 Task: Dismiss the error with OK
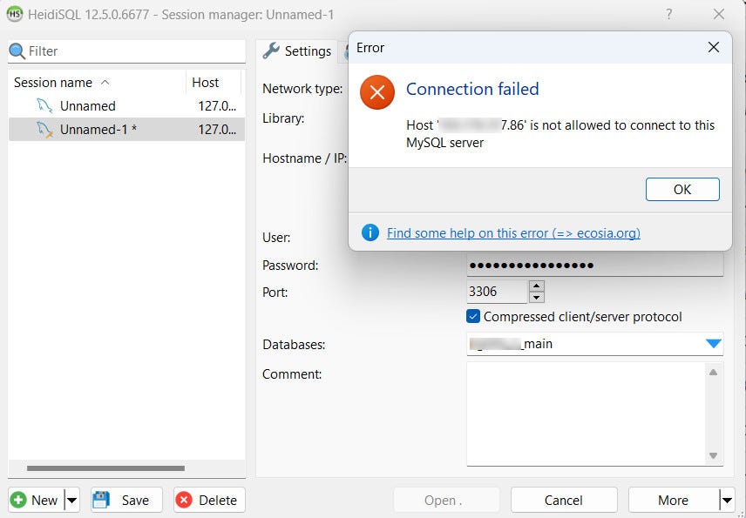coord(682,190)
